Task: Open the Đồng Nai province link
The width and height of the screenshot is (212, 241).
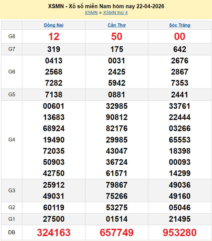Action: pos(54,25)
